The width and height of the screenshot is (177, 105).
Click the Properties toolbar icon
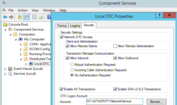[x=34, y=17]
